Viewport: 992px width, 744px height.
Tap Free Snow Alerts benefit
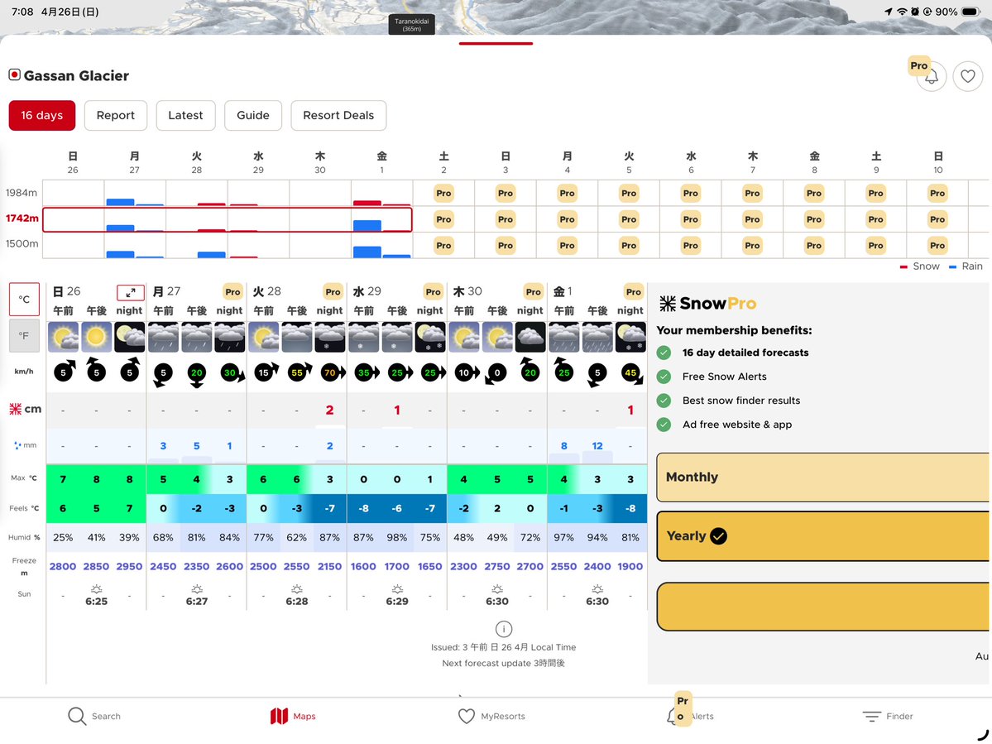[725, 377]
